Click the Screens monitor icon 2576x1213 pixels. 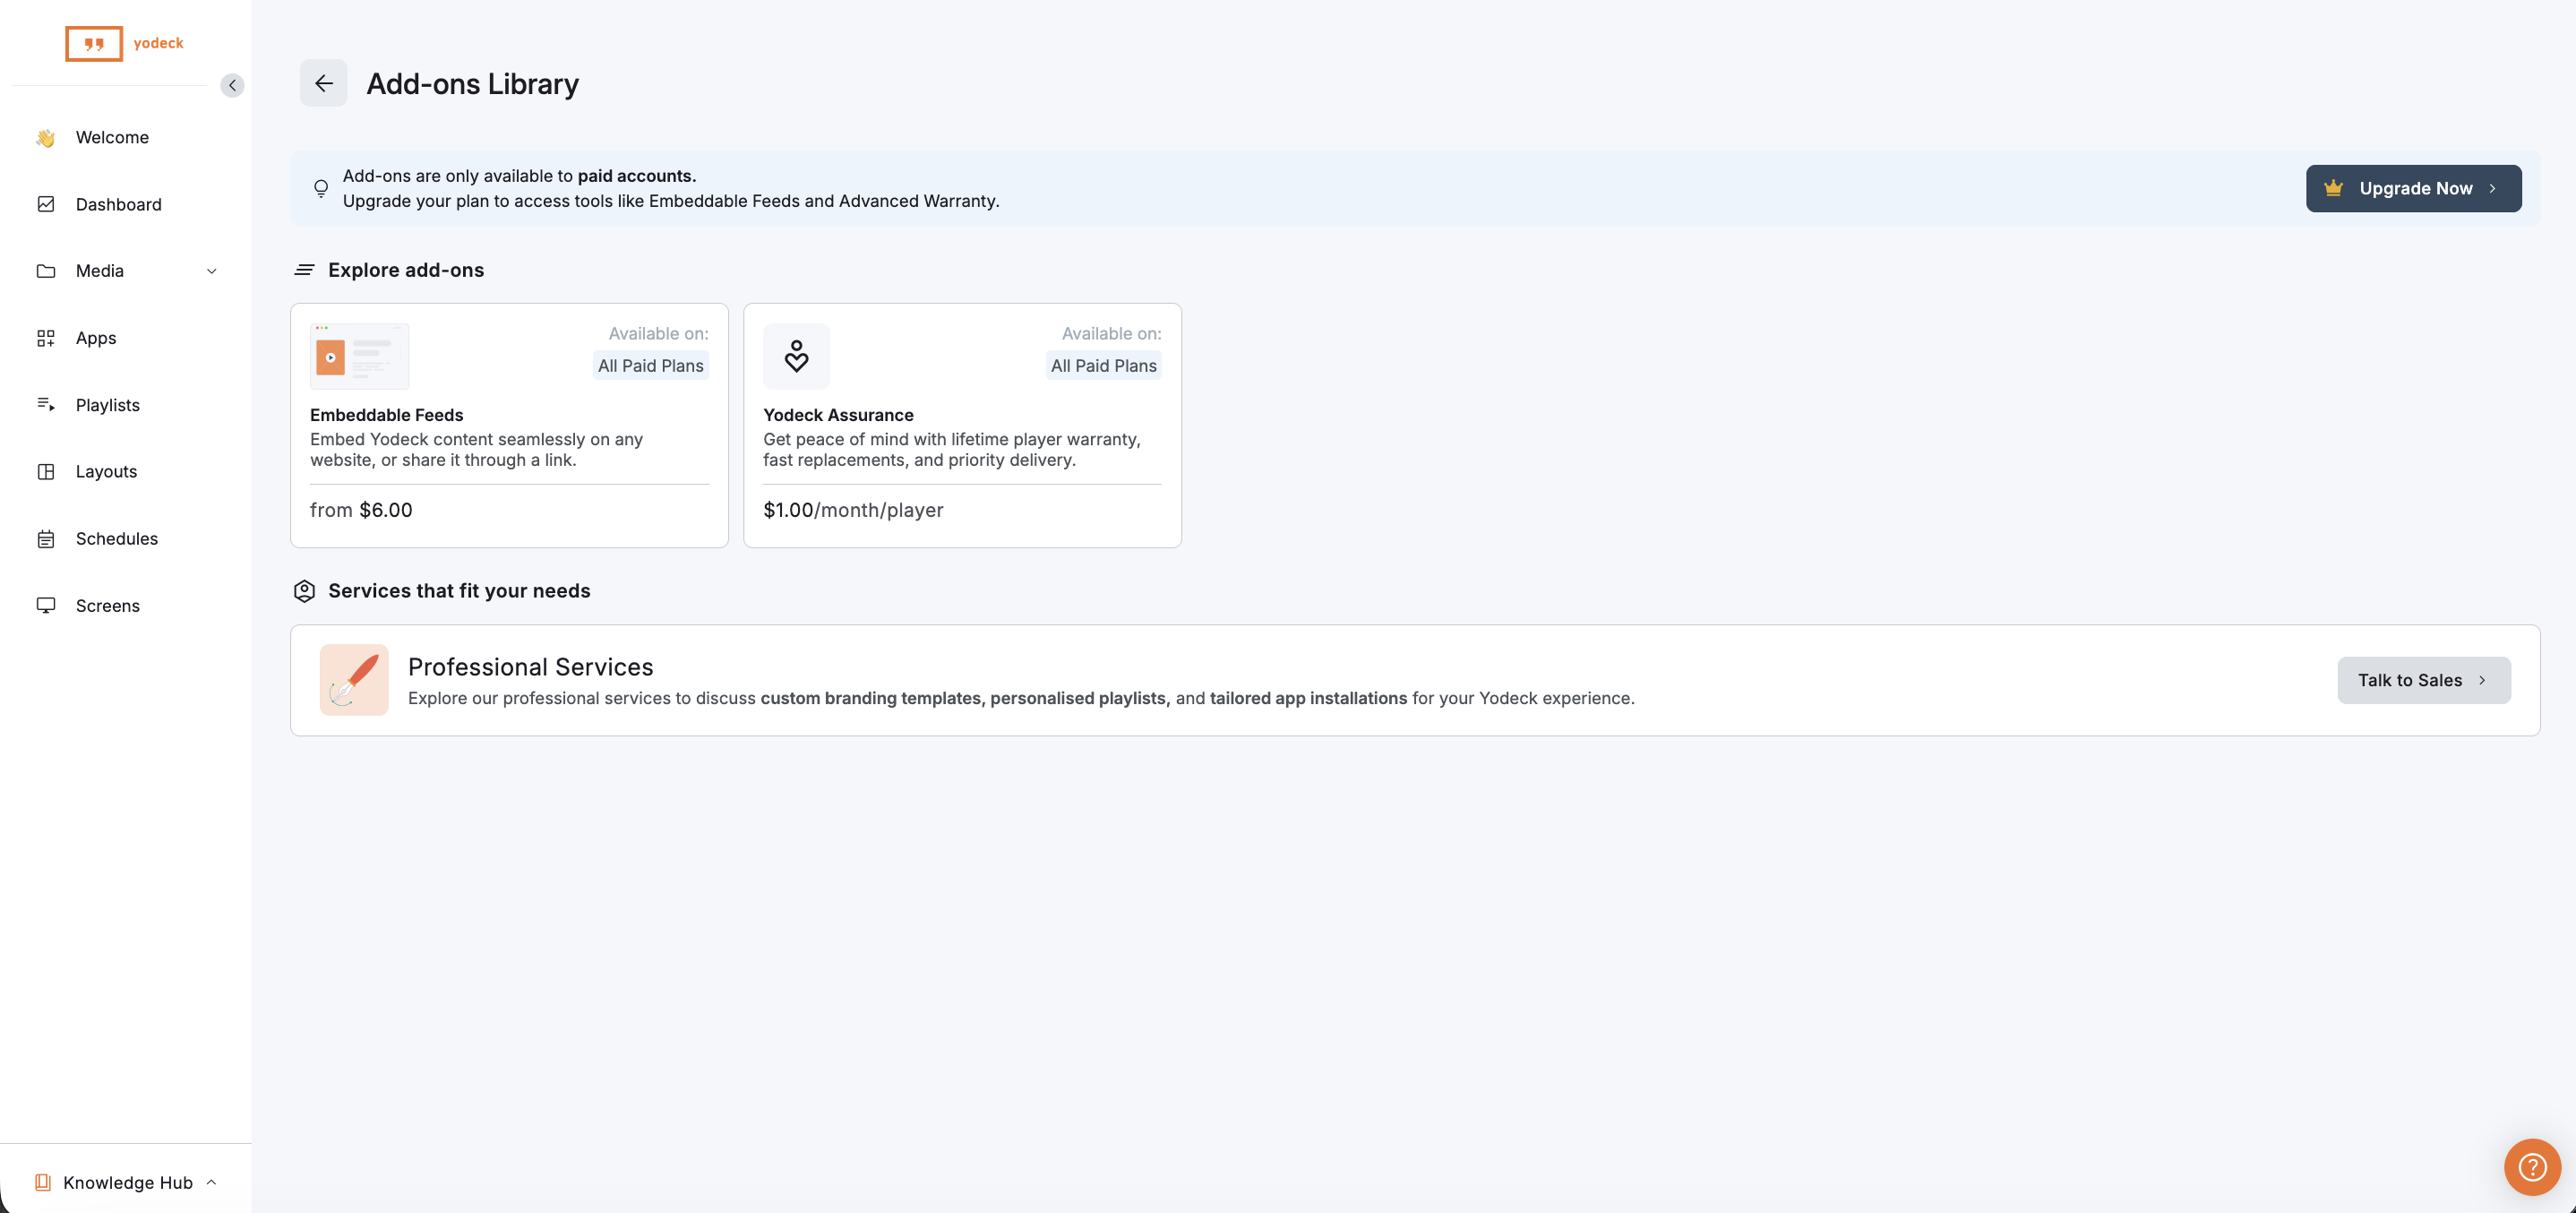(x=46, y=605)
